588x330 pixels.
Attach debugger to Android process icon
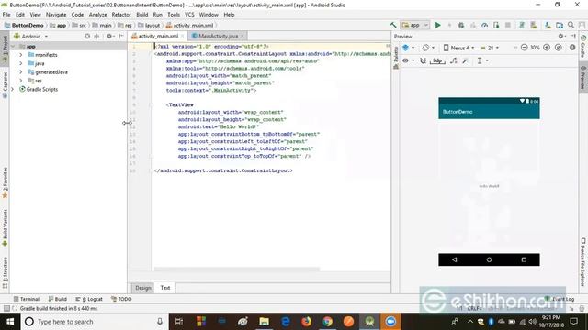[x=496, y=25]
